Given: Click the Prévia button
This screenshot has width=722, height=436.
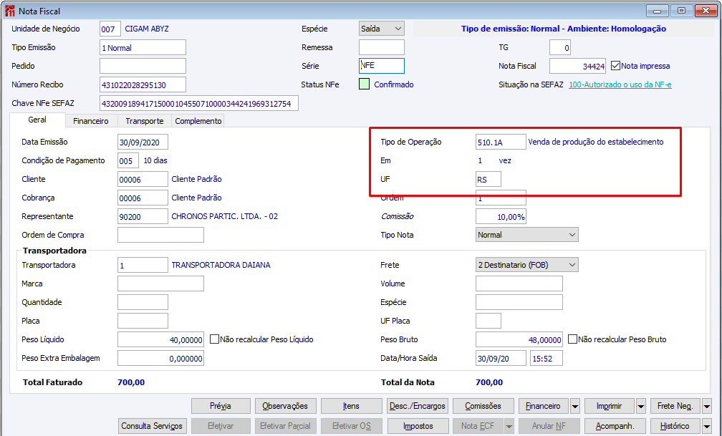Looking at the screenshot, I should (221, 406).
